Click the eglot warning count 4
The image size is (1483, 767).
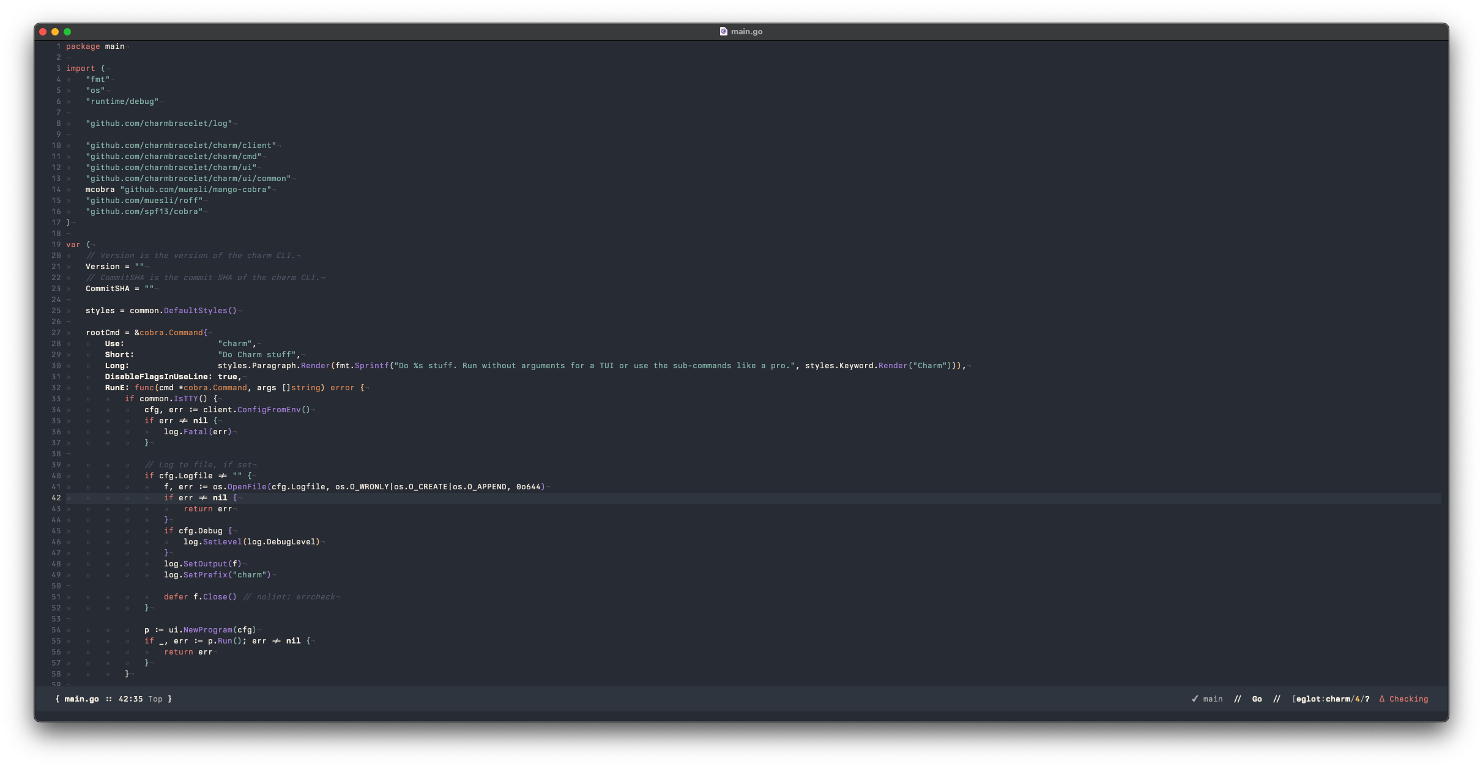click(1357, 698)
